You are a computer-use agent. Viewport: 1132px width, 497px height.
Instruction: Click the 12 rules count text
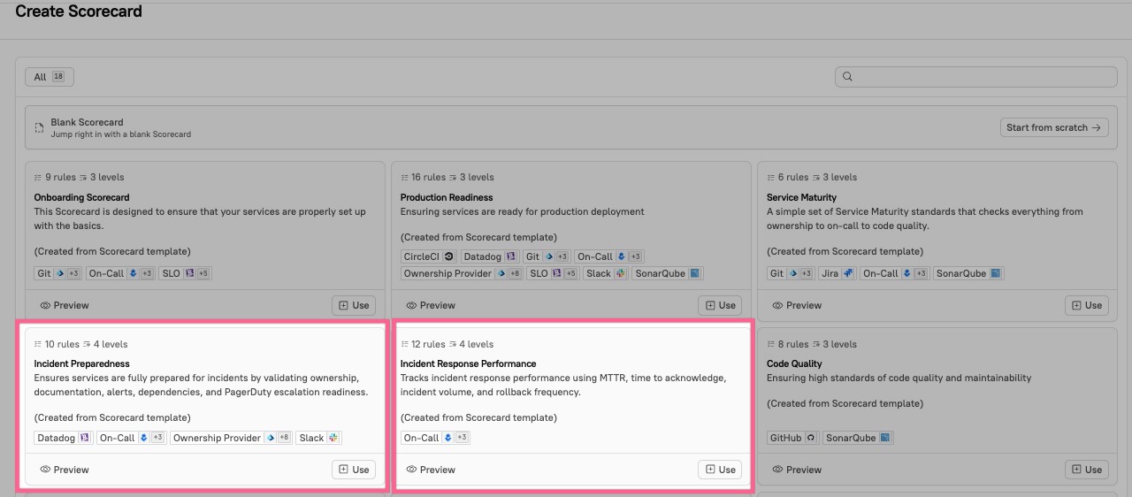coord(428,344)
